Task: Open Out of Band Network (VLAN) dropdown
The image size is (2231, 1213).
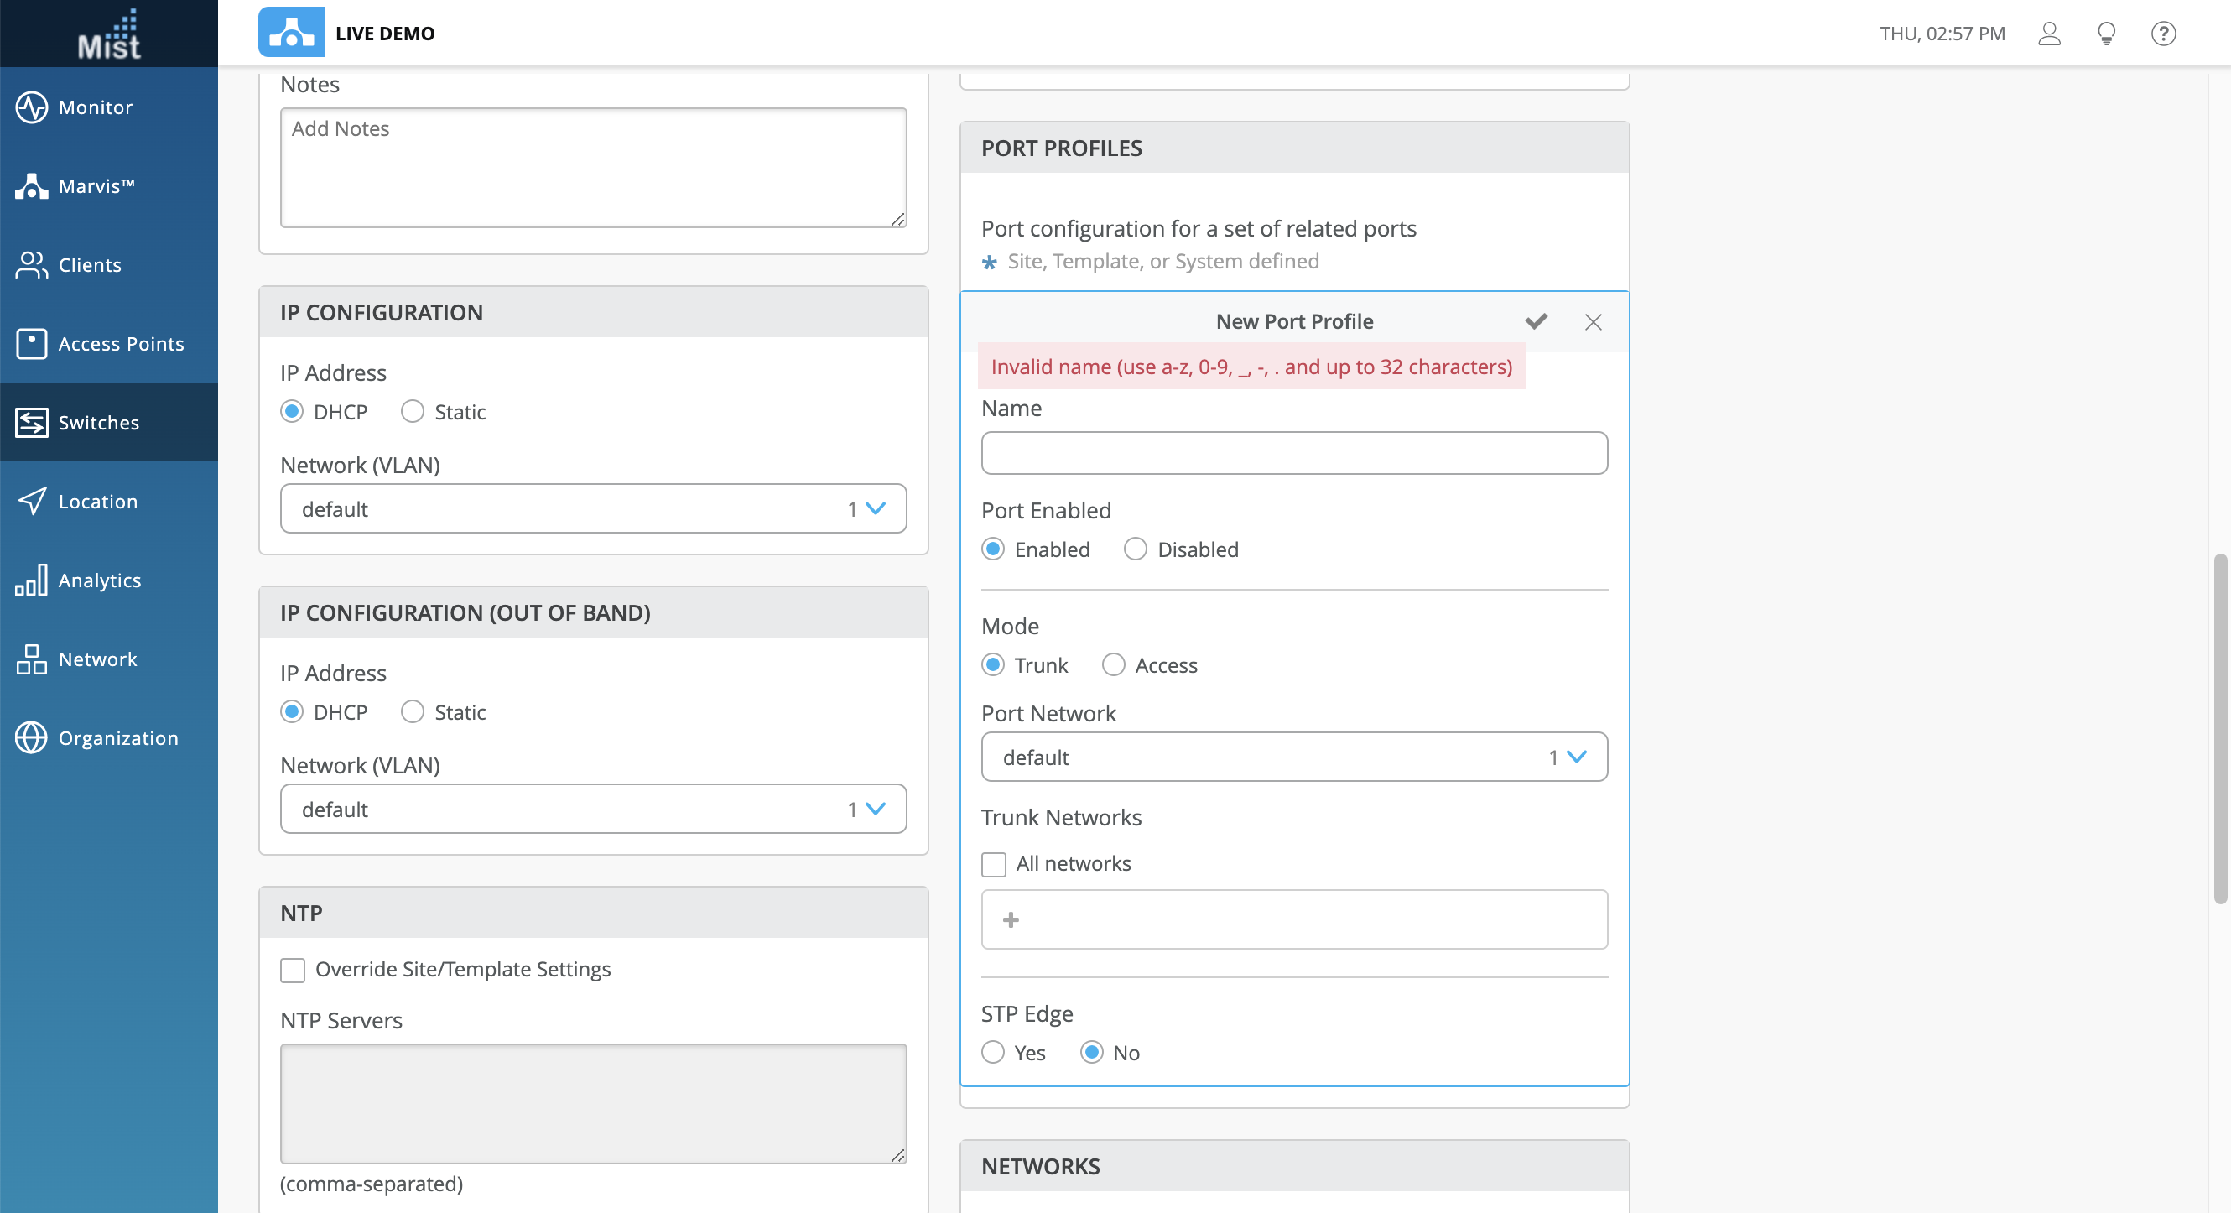Action: click(x=593, y=810)
